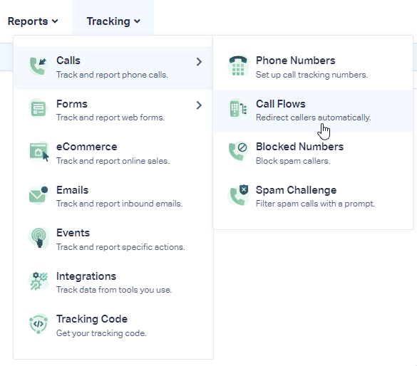Image resolution: width=417 pixels, height=366 pixels.
Task: Click the Call Flows phone tree icon
Action: (238, 109)
